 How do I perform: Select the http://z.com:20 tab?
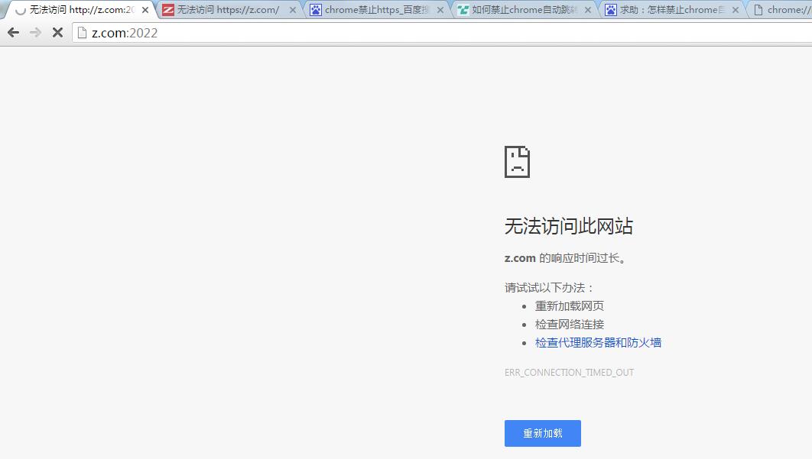pos(80,10)
